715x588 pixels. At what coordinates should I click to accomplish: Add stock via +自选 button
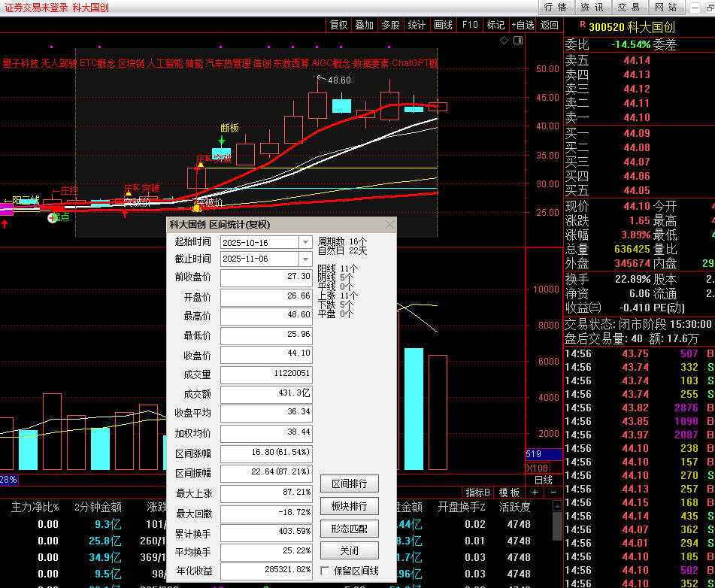pos(523,25)
